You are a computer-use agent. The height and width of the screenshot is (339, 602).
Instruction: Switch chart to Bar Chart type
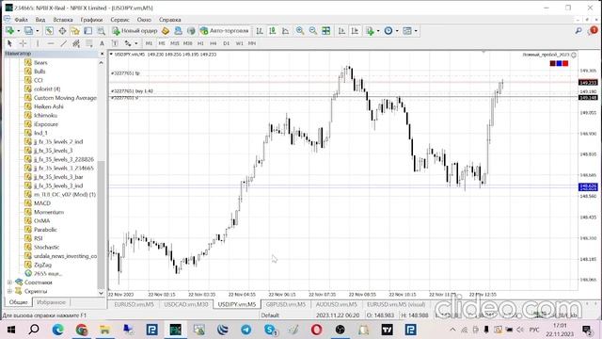point(260,31)
